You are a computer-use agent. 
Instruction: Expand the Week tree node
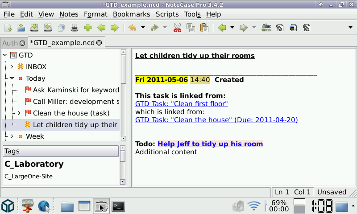pos(12,136)
